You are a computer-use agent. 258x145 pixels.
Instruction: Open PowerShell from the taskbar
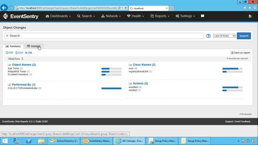pyautogui.click(x=29, y=141)
